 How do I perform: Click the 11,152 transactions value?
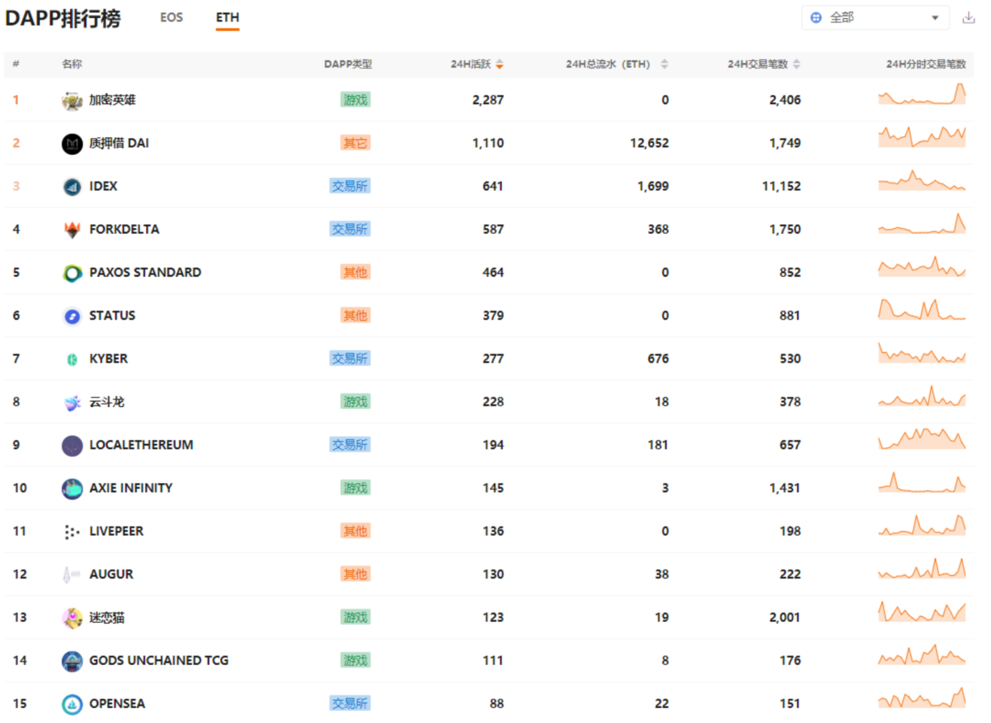point(781,186)
